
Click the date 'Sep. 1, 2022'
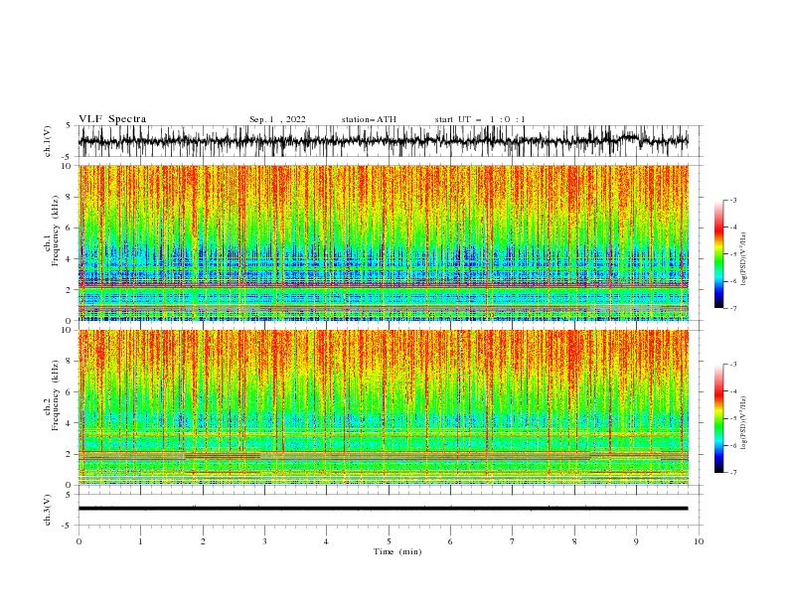click(277, 119)
